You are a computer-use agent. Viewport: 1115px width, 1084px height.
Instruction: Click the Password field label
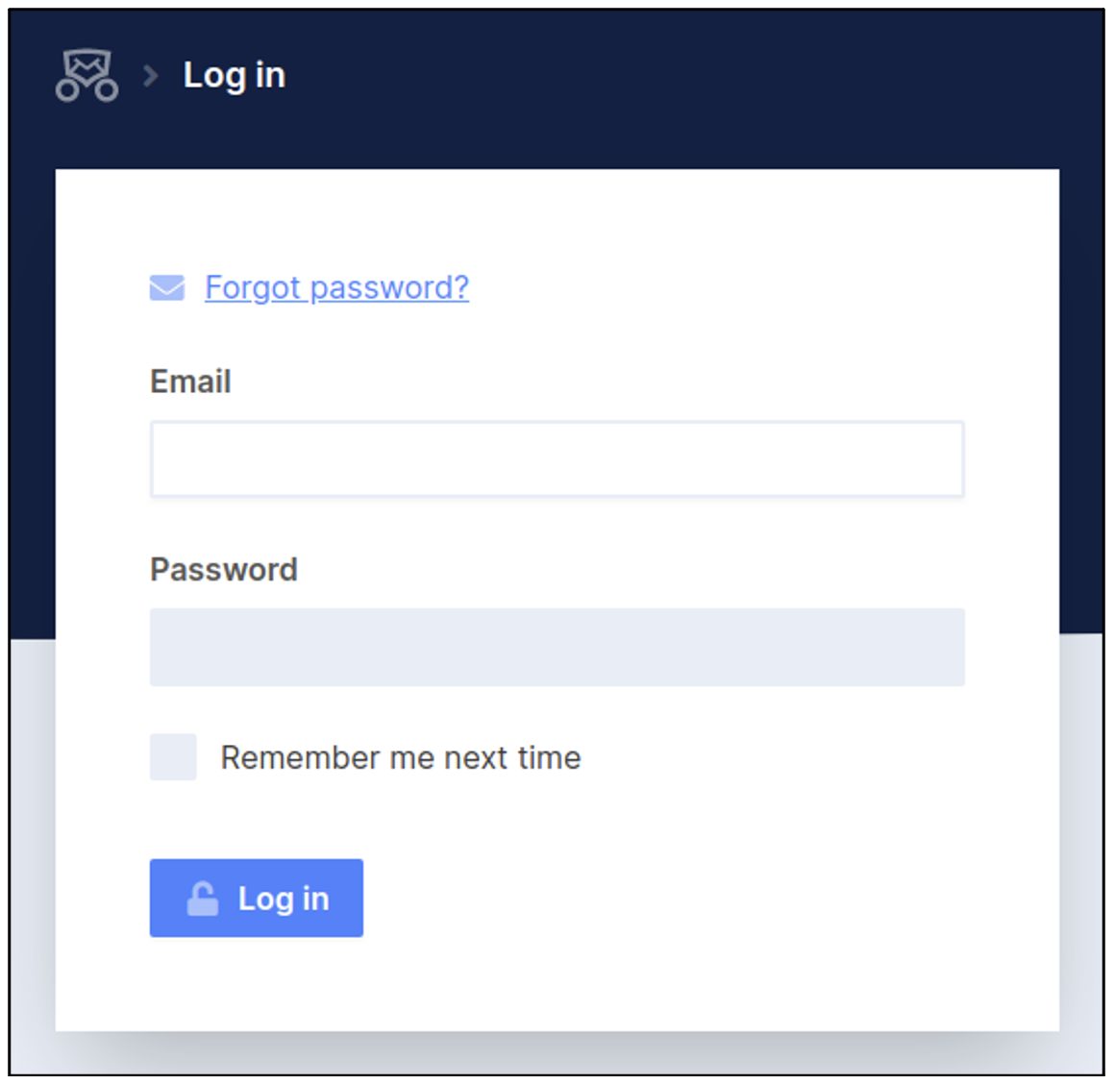pyautogui.click(x=223, y=569)
